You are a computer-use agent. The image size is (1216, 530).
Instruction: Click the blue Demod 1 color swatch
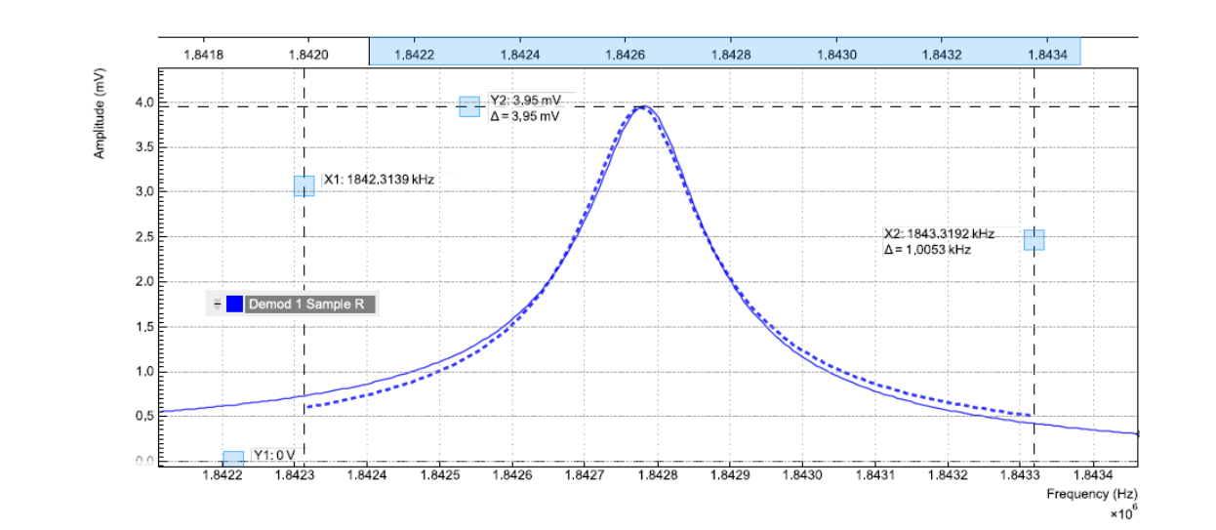tap(234, 304)
